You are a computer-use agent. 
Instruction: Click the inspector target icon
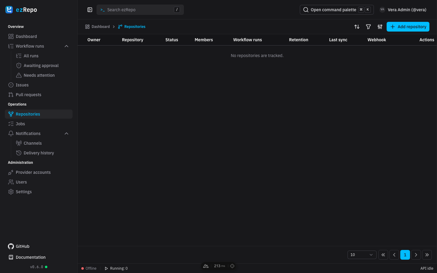click(232, 266)
